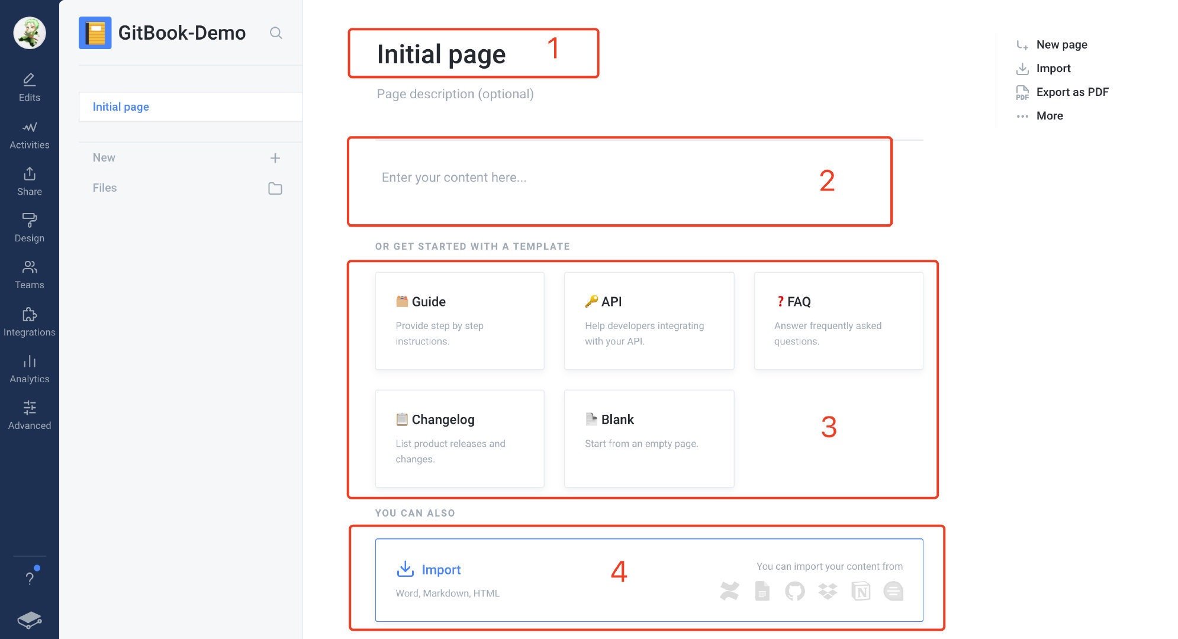Screen dimensions: 1178x639
Task: Click the plus icon beside New
Action: click(x=275, y=158)
